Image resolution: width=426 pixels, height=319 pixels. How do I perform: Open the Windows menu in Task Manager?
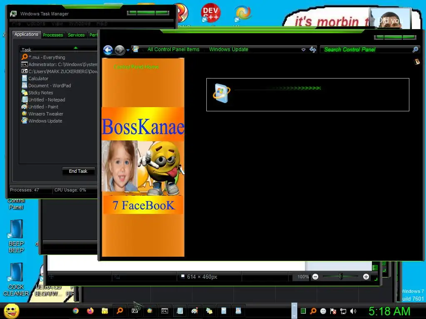[79, 24]
